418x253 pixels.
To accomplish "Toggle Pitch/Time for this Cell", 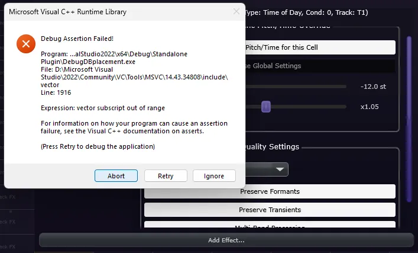I will [320, 47].
